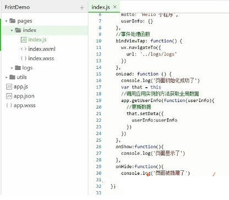Click 'var that = this' line
This screenshot has height=200, width=229.
pos(141,87)
